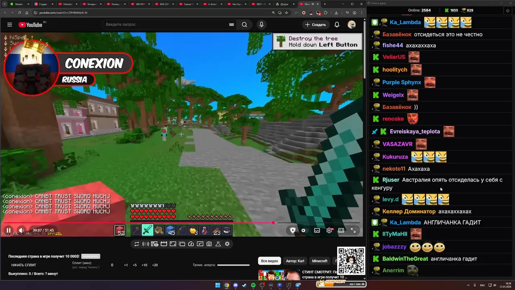Select the Автор: Karl filter chip
The width and height of the screenshot is (515, 290).
(x=295, y=261)
